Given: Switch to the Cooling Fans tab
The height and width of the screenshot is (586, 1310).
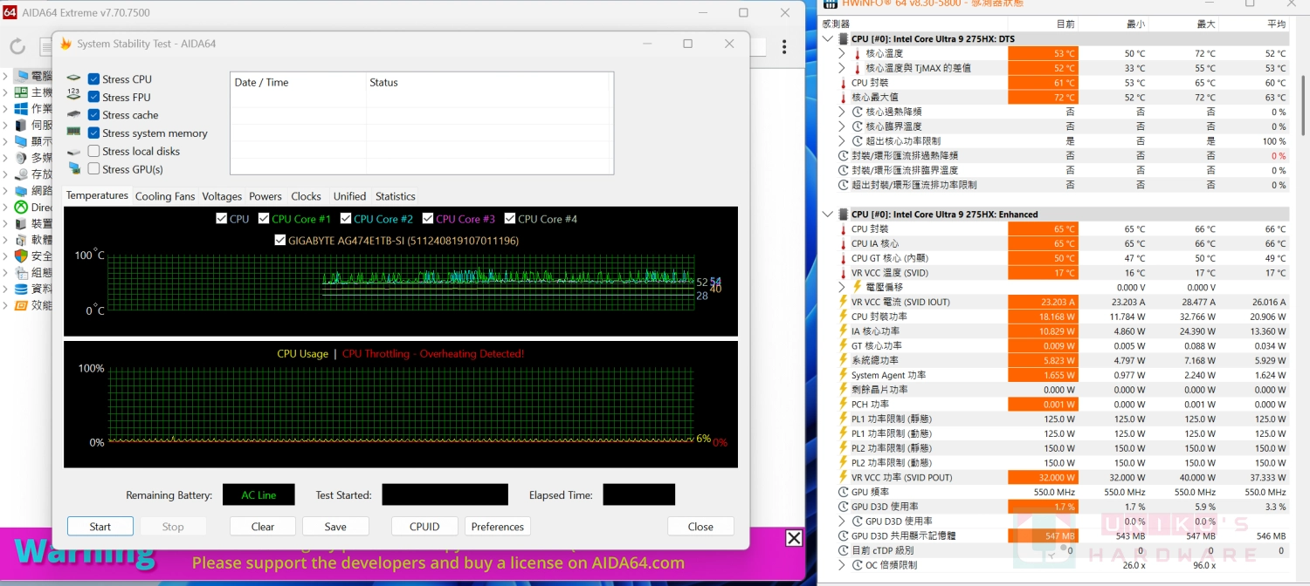Looking at the screenshot, I should (x=165, y=196).
